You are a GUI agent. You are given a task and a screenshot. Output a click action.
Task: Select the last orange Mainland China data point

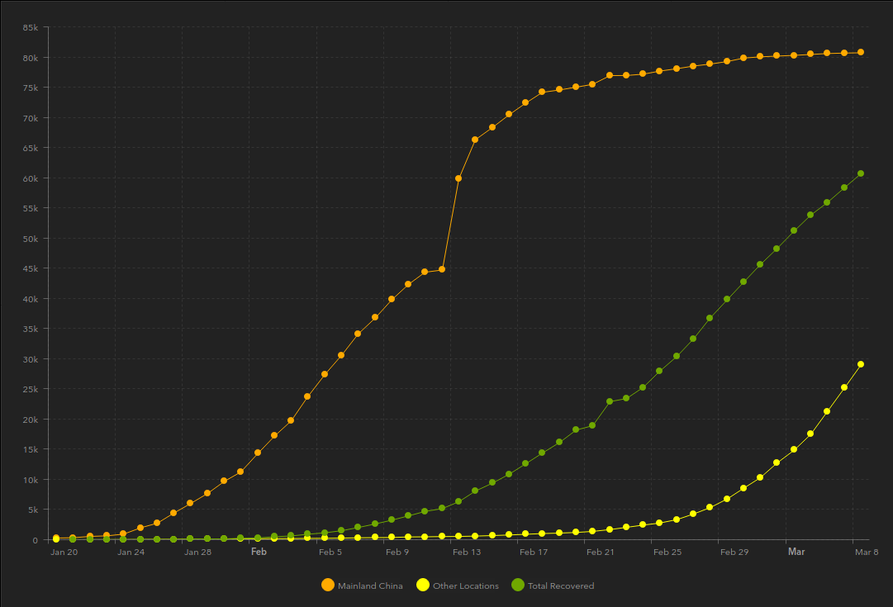coord(861,52)
